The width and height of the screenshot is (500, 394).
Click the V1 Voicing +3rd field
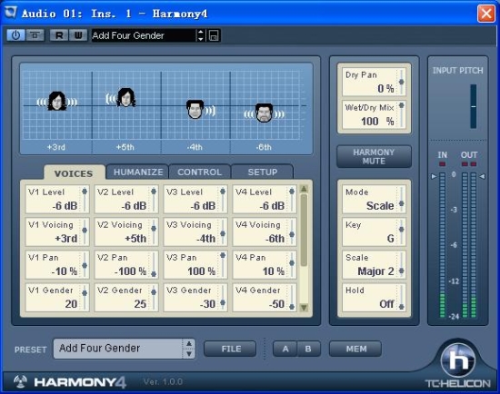pos(57,231)
